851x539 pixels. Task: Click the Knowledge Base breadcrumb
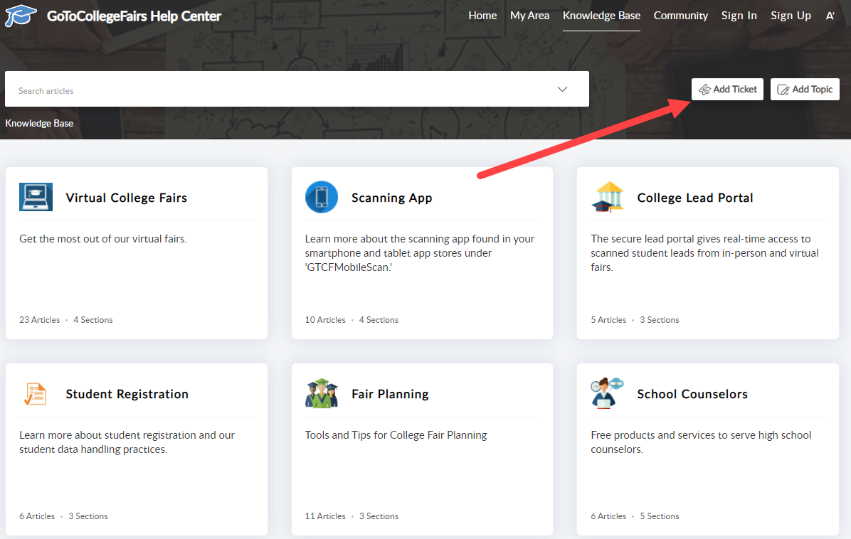click(39, 123)
